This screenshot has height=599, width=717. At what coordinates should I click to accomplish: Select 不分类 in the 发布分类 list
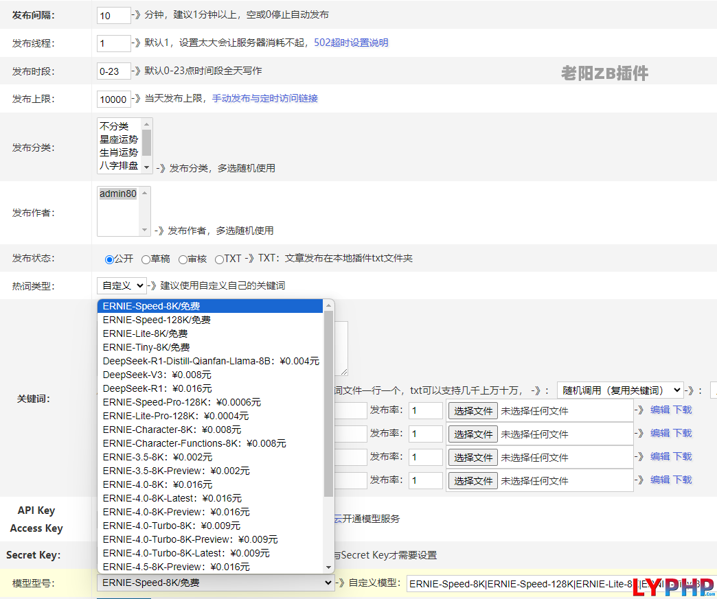[x=119, y=126]
